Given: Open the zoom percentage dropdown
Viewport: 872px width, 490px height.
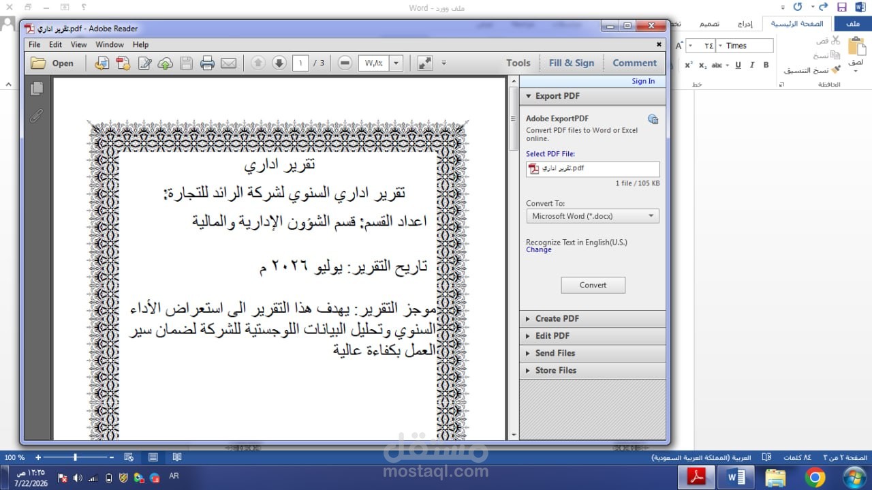Looking at the screenshot, I should click(396, 63).
